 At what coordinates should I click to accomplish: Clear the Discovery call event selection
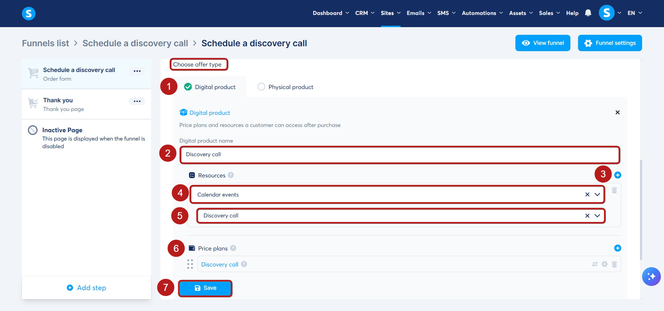click(x=587, y=216)
